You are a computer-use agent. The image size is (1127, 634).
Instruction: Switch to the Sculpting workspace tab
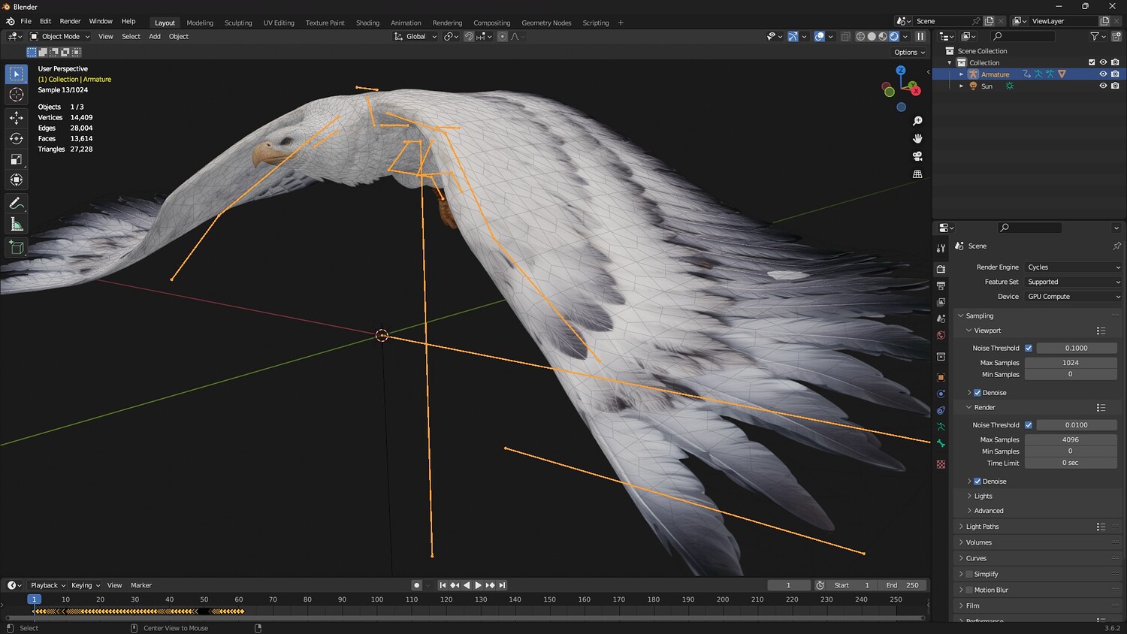238,23
